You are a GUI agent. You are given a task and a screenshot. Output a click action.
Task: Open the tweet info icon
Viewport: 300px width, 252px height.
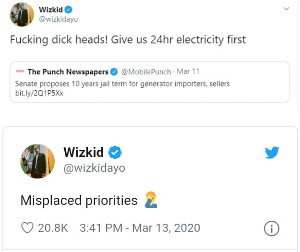272,228
